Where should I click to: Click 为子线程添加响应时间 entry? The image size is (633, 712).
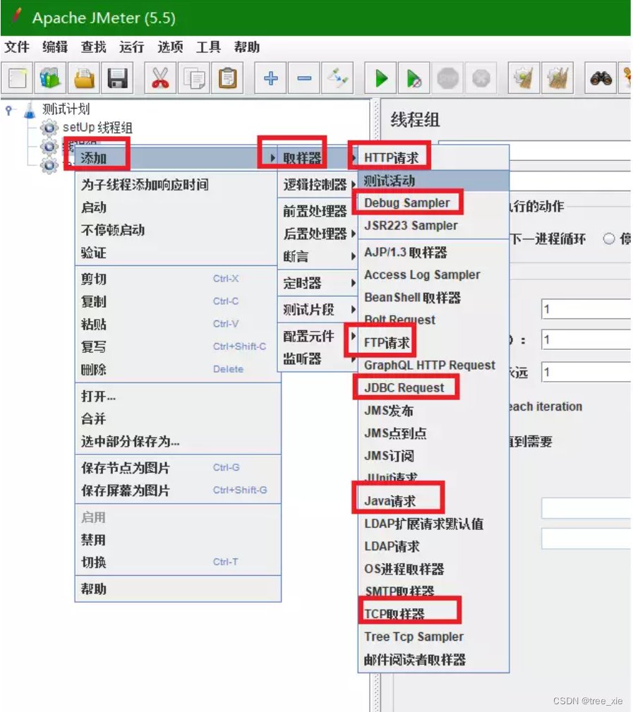click(x=176, y=185)
